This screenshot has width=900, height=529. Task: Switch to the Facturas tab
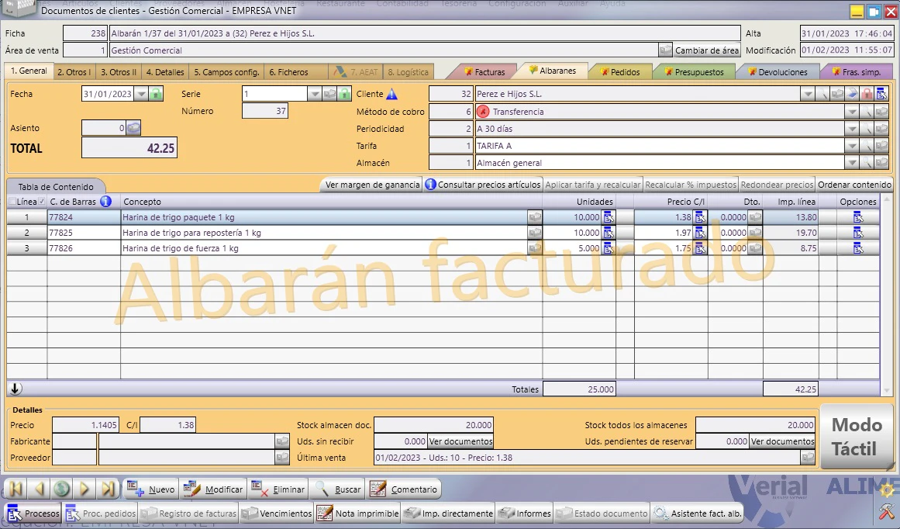[484, 72]
